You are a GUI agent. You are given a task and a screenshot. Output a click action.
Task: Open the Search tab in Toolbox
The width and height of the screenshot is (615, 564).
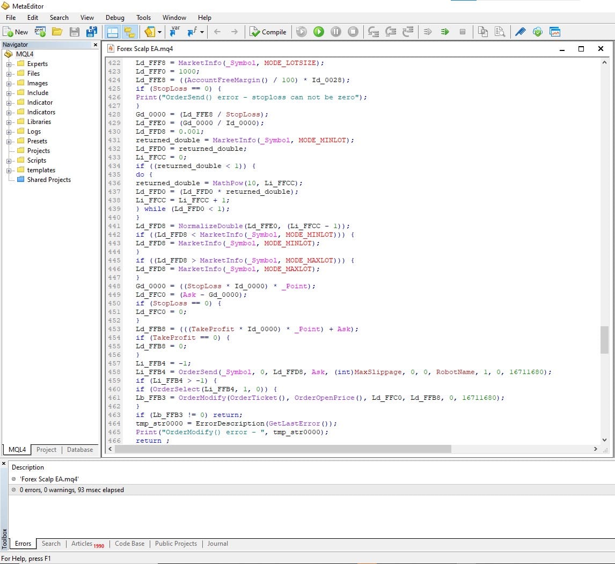pos(51,544)
